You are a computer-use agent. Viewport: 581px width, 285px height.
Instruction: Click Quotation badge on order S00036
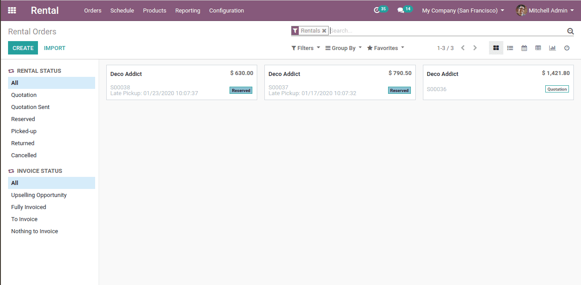coord(557,89)
